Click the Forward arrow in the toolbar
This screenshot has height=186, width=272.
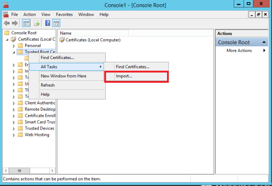[14, 23]
